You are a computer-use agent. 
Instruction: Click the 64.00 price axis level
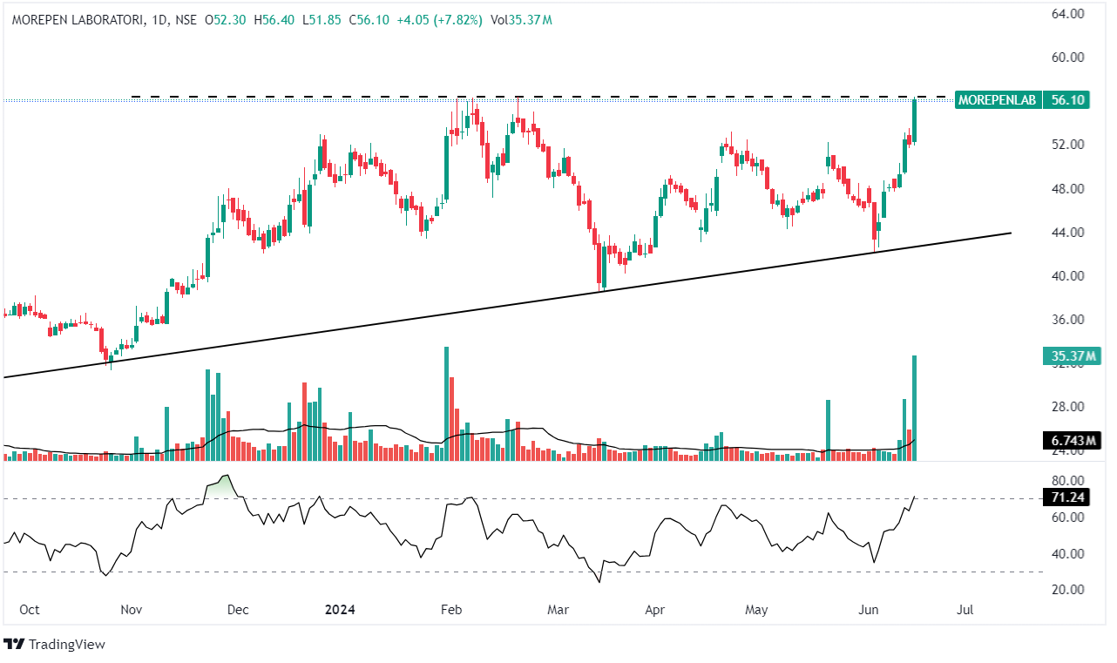[1066, 14]
